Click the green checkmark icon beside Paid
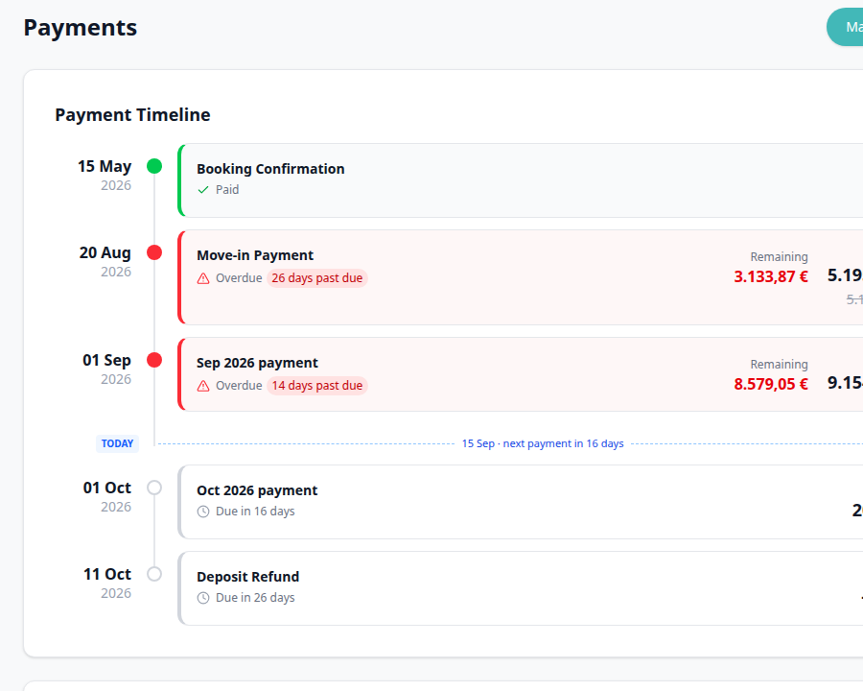863x691 pixels. [203, 190]
